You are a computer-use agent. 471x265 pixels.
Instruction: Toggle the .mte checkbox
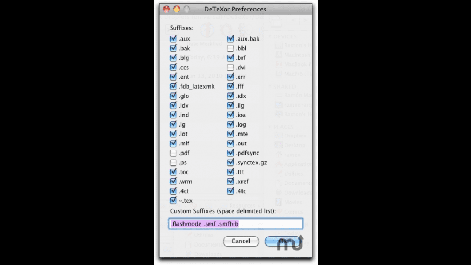tap(231, 134)
